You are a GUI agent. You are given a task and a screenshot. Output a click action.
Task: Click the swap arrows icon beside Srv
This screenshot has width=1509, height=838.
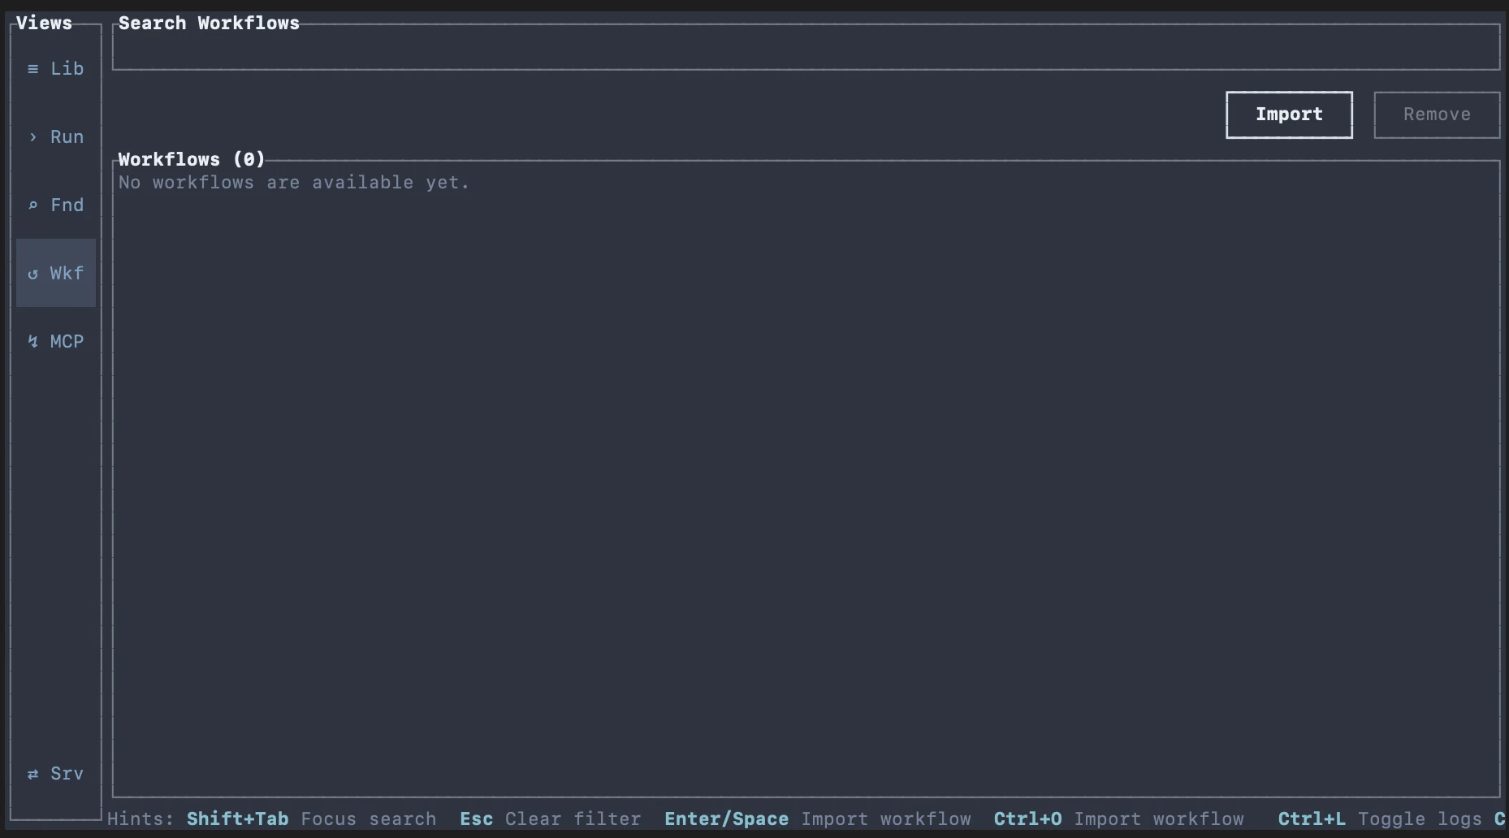pyautogui.click(x=33, y=774)
